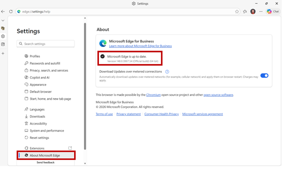Screen dimensions: 282x169
Task: Open the user profile avatar
Action: 253,11
